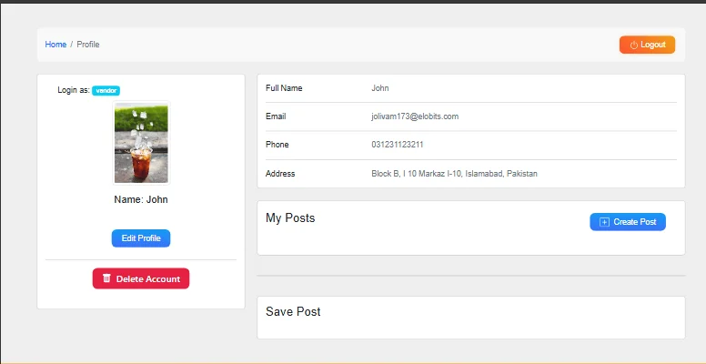The height and width of the screenshot is (364, 706).
Task: Start a new post with Create Post
Action: coord(628,222)
